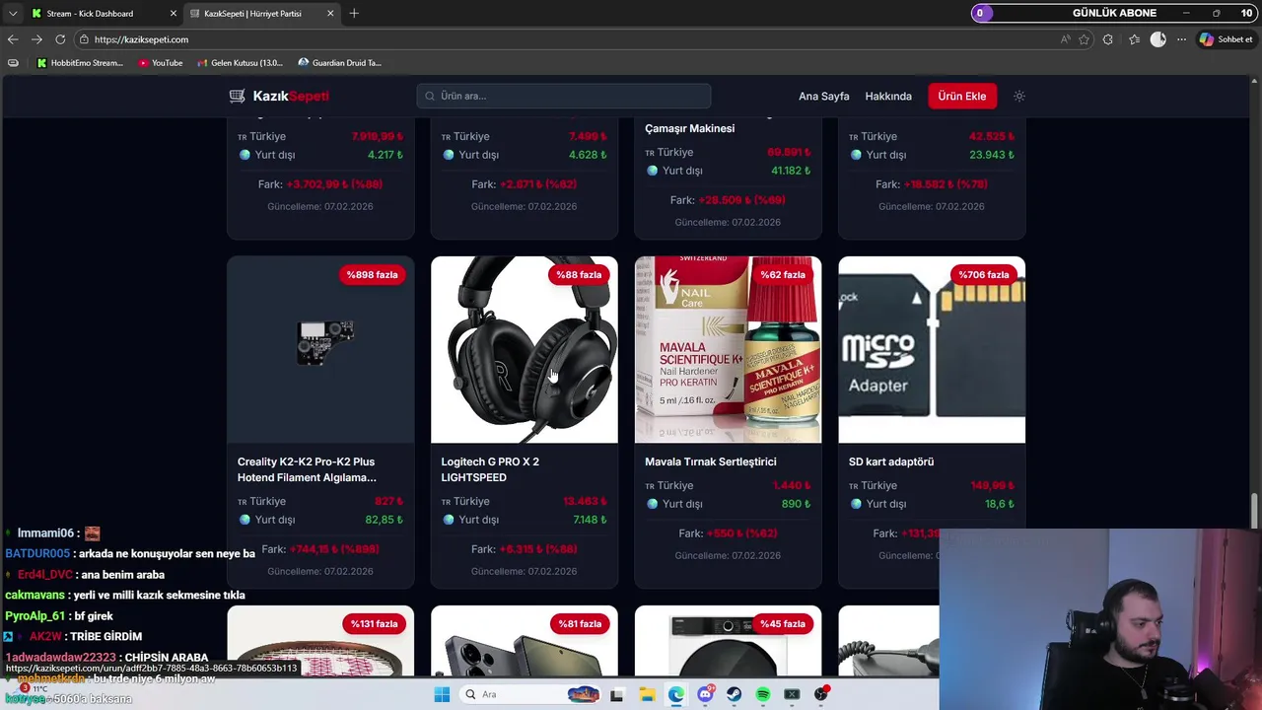Open the browser profile avatar
Viewport: 1262px width, 710px height.
tap(1157, 39)
